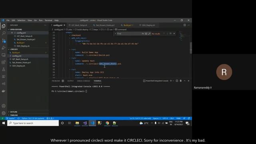Switch to the Build.ps1 editor tab
The height and width of the screenshot is (144, 256).
click(128, 25)
